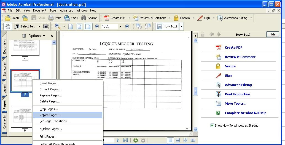Open the Advanced menu

pos(66,10)
